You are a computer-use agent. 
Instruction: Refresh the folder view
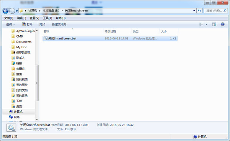click(x=199, y=11)
